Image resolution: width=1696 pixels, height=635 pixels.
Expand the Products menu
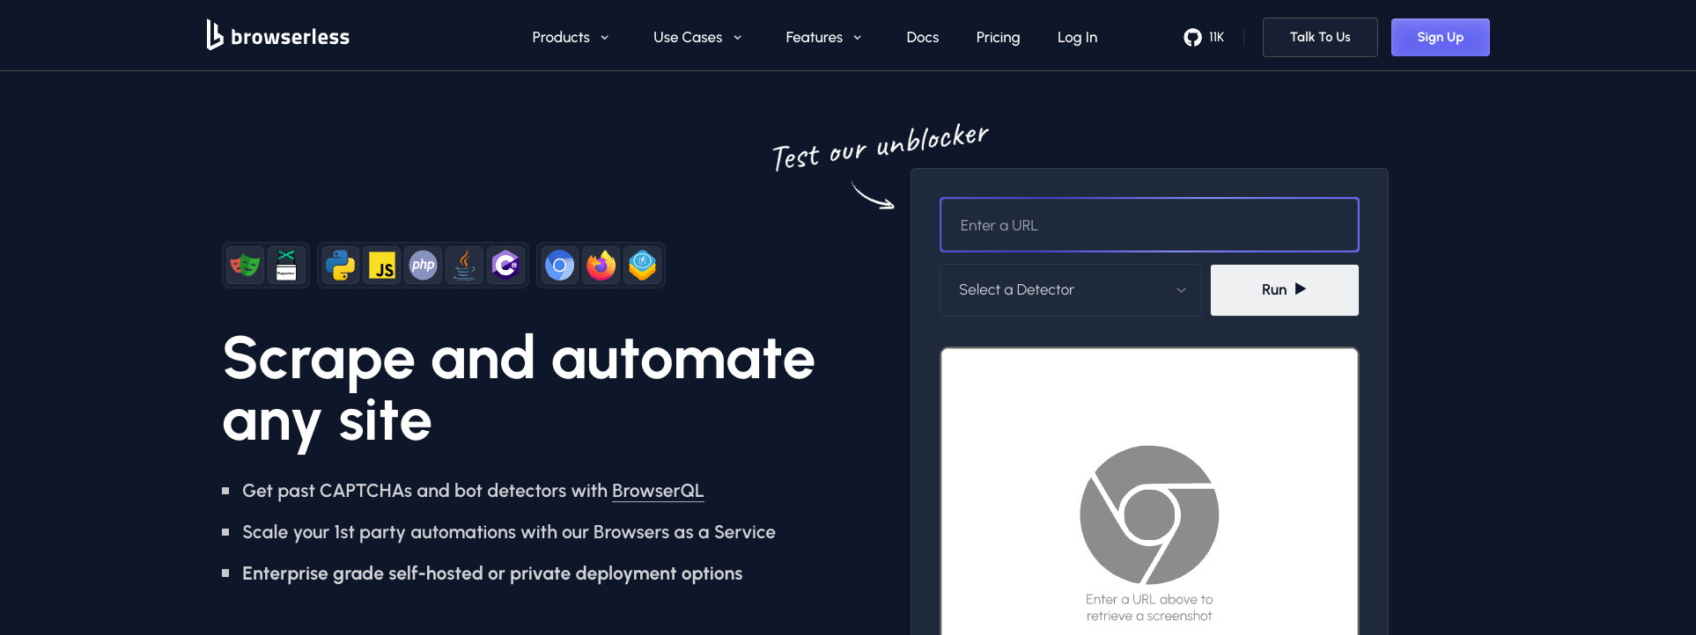pyautogui.click(x=571, y=37)
